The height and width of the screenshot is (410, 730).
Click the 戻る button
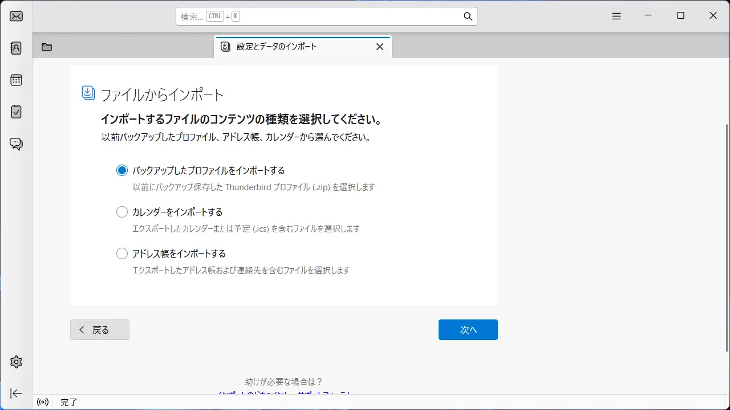[x=100, y=330]
